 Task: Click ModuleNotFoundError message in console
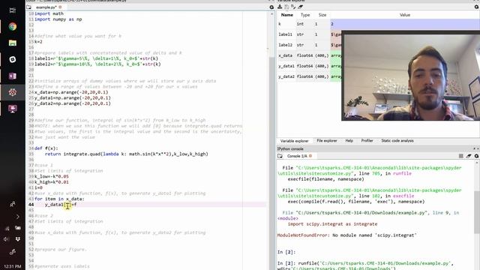[x=346, y=235]
